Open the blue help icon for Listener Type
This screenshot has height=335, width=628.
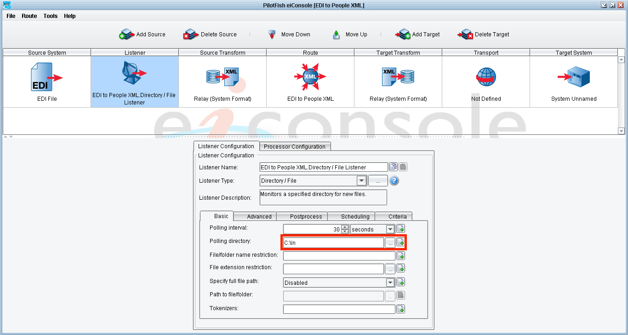394,181
